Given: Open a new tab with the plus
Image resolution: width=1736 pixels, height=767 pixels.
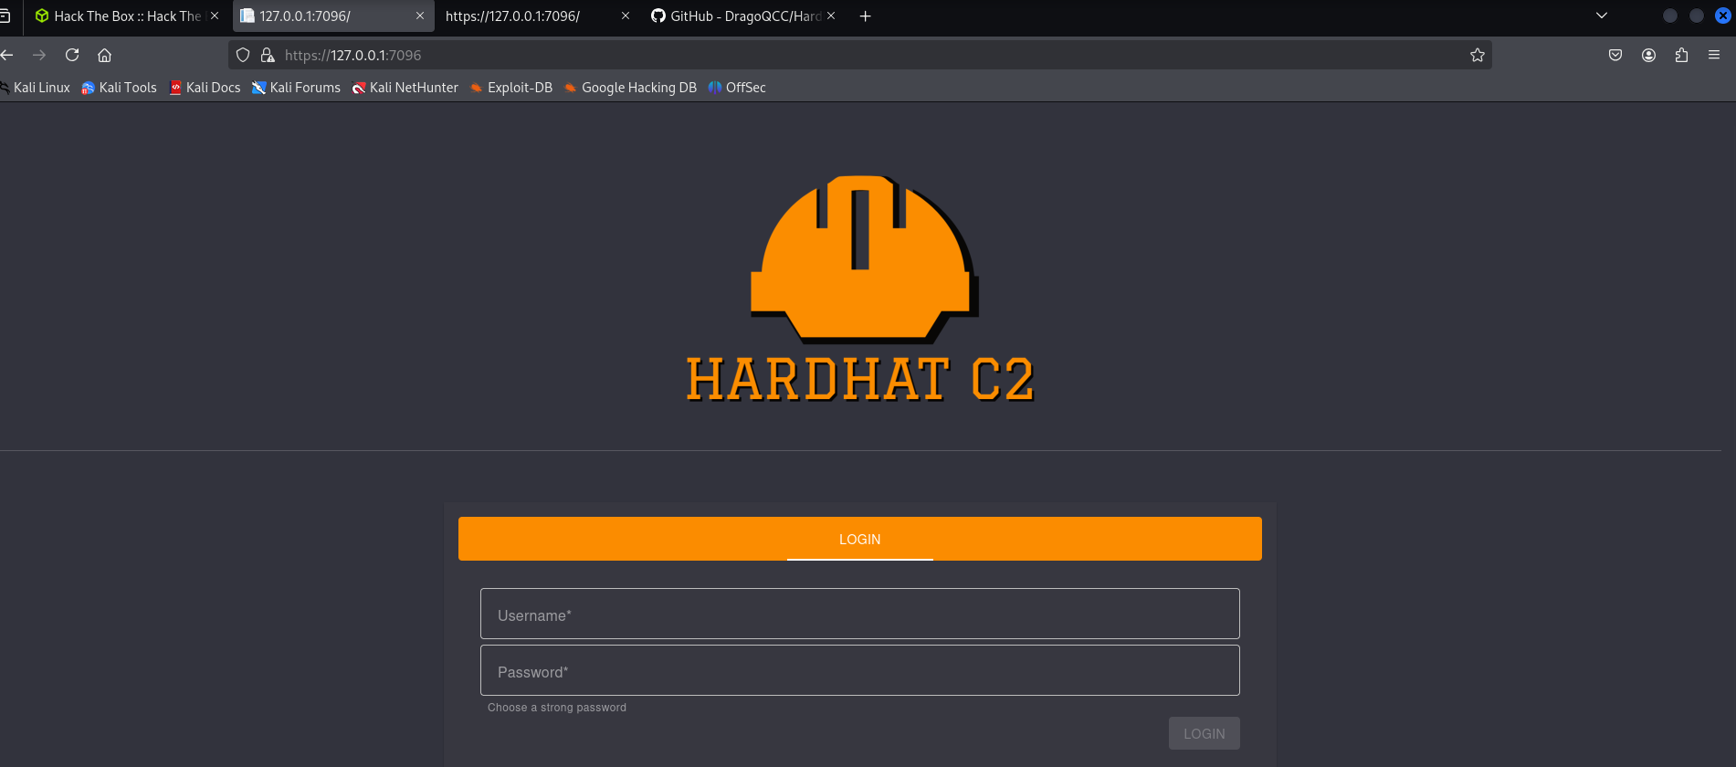Looking at the screenshot, I should pos(866,16).
